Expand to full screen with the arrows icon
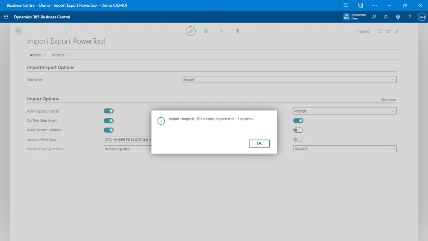Viewport: 428px width, 241px height. point(397,31)
